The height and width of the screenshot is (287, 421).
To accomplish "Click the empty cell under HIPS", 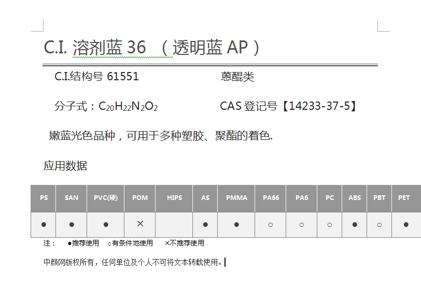I will 174,224.
